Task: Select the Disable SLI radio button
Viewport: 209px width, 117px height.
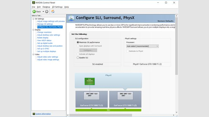Action: point(78,58)
